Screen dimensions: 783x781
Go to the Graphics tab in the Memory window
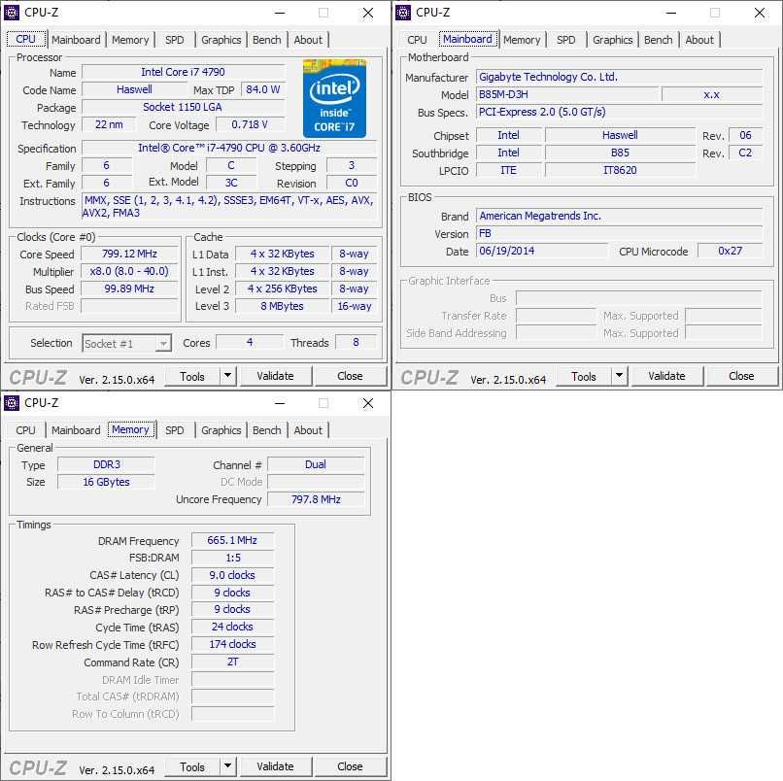(221, 430)
